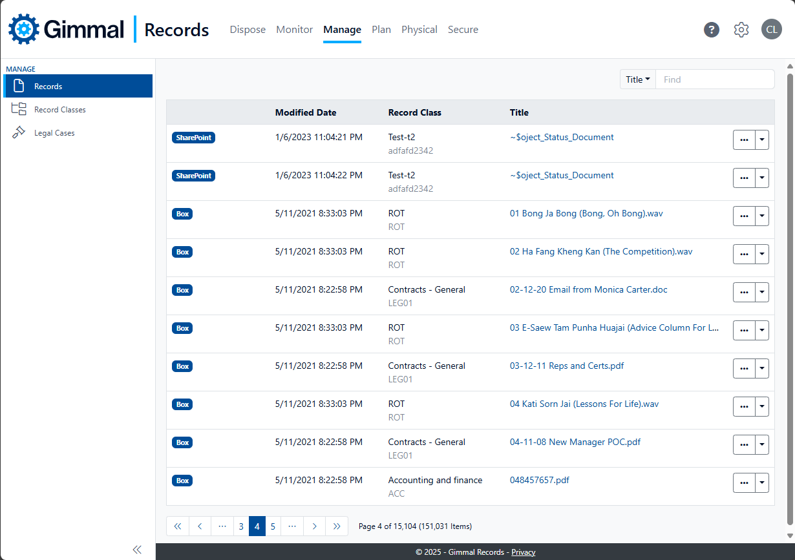Expand dropdown arrow for 02-12-20 Email row
Image resolution: width=795 pixels, height=560 pixels.
[x=762, y=292]
